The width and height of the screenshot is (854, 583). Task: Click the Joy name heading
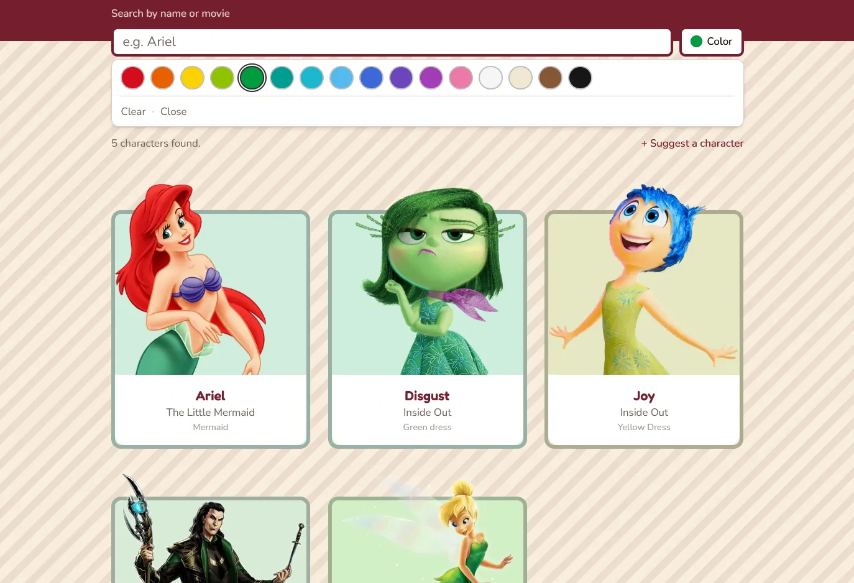644,397
